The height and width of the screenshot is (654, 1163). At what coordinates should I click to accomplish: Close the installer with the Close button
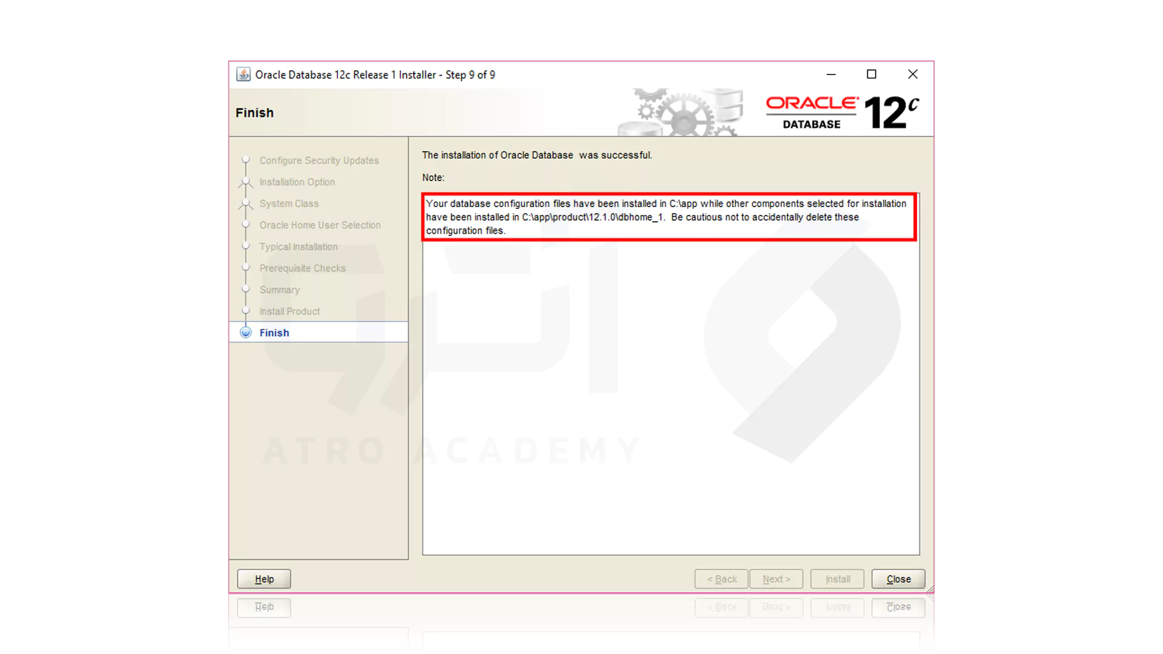point(898,578)
